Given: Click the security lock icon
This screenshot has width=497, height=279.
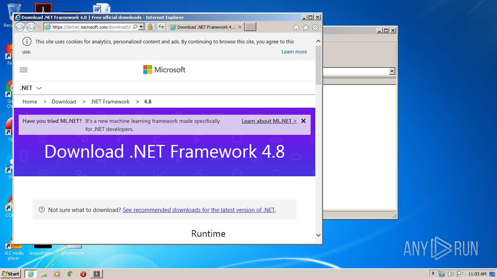Looking at the screenshot, I should tap(150, 27).
